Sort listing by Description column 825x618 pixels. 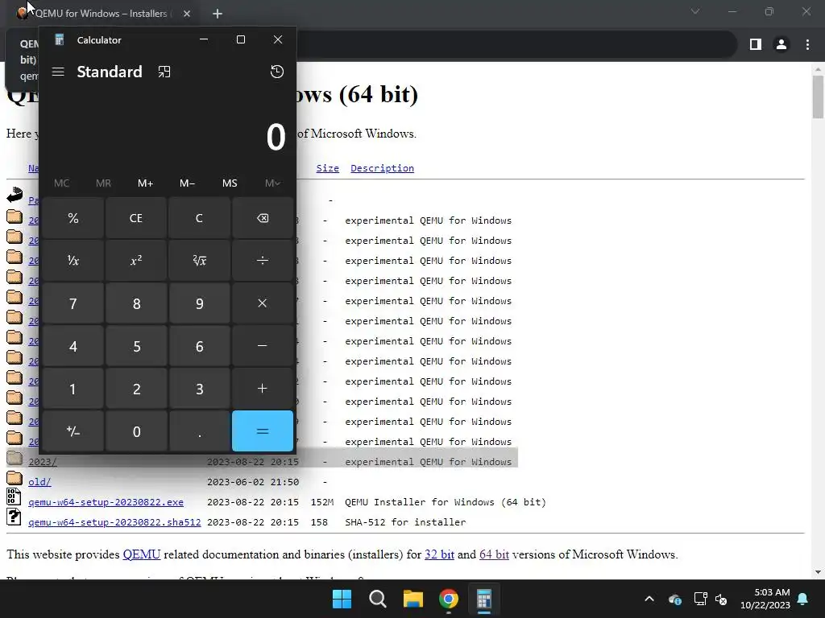[382, 168]
